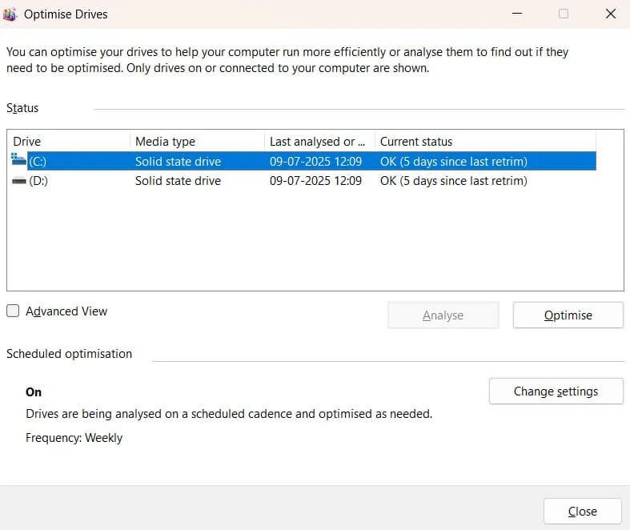Click the (D:) drive icon
Screen dimensions: 630x530
19,181
